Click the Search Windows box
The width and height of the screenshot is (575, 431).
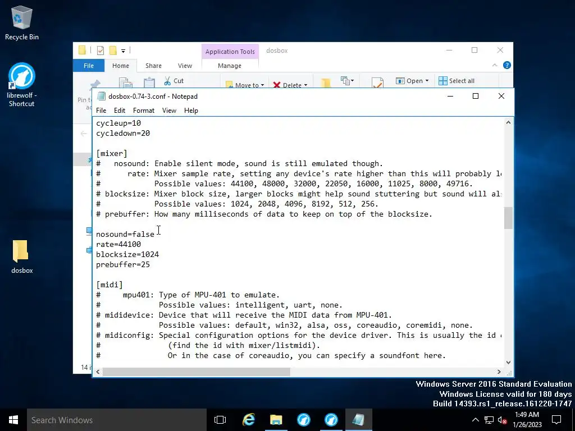coord(117,420)
